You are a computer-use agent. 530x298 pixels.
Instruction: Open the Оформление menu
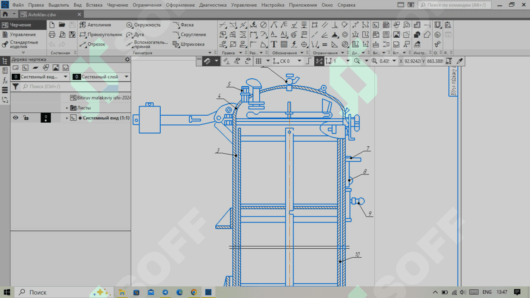click(x=181, y=5)
